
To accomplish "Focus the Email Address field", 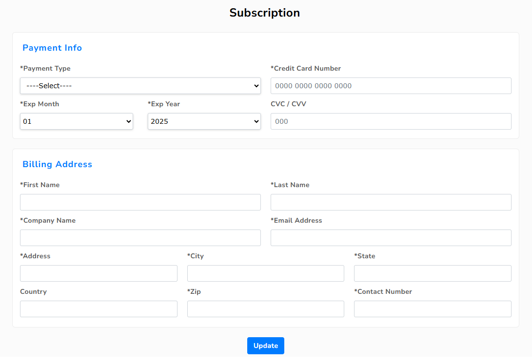I will (391, 238).
